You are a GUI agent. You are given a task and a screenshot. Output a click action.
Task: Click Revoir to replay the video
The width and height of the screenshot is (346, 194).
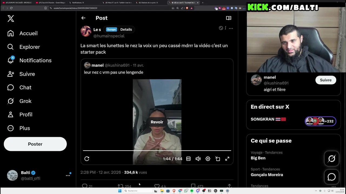click(157, 122)
